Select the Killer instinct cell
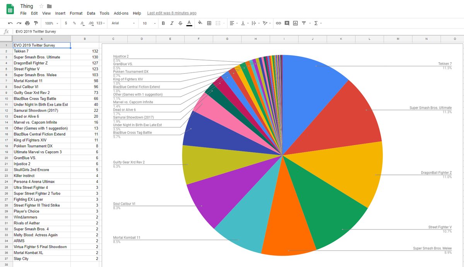Screen dimensions: 464x267 (42, 176)
